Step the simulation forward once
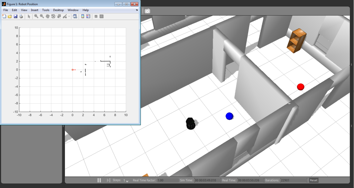The height and width of the screenshot is (188, 354). coord(108,180)
